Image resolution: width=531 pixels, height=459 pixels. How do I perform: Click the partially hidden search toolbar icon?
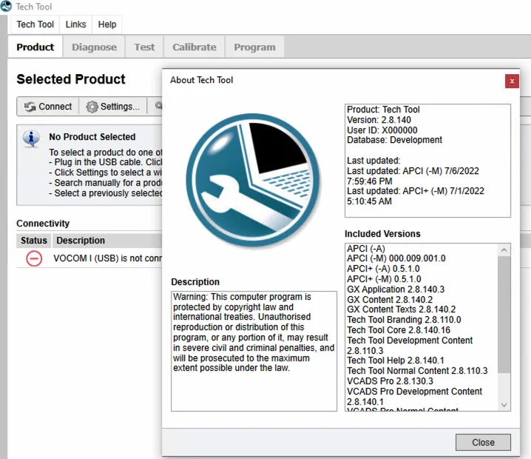click(158, 107)
